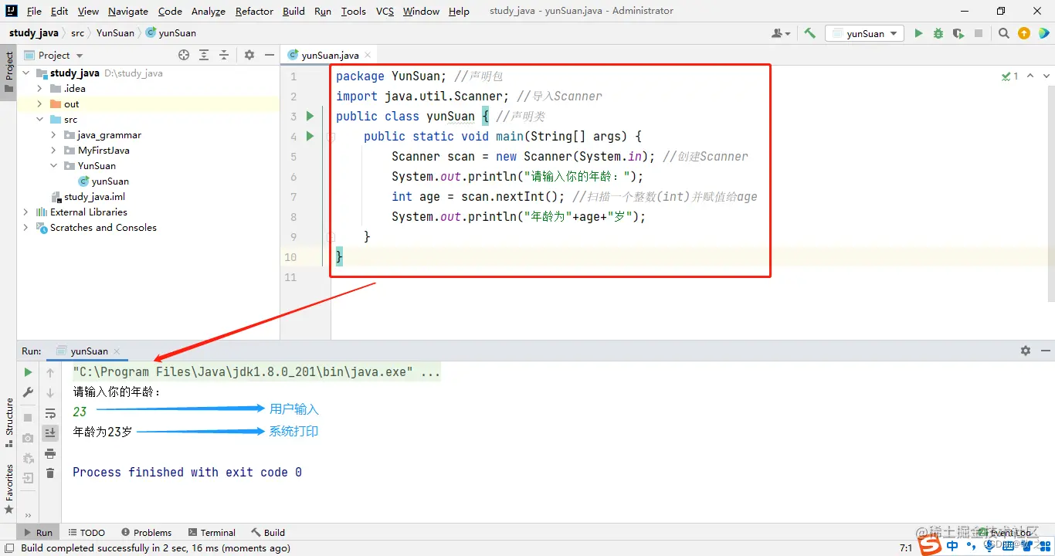Click the orange update notification icon

(x=1024, y=33)
